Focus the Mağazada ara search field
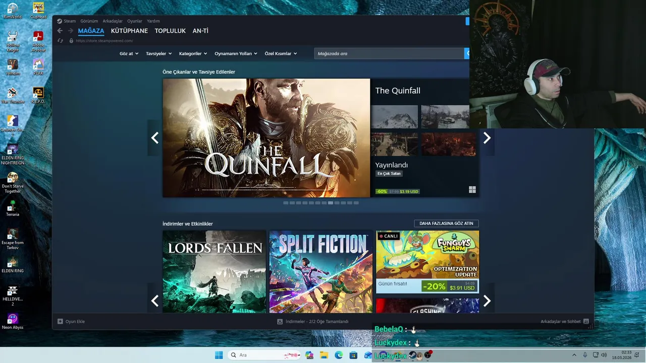This screenshot has width=646, height=363. tap(389, 53)
